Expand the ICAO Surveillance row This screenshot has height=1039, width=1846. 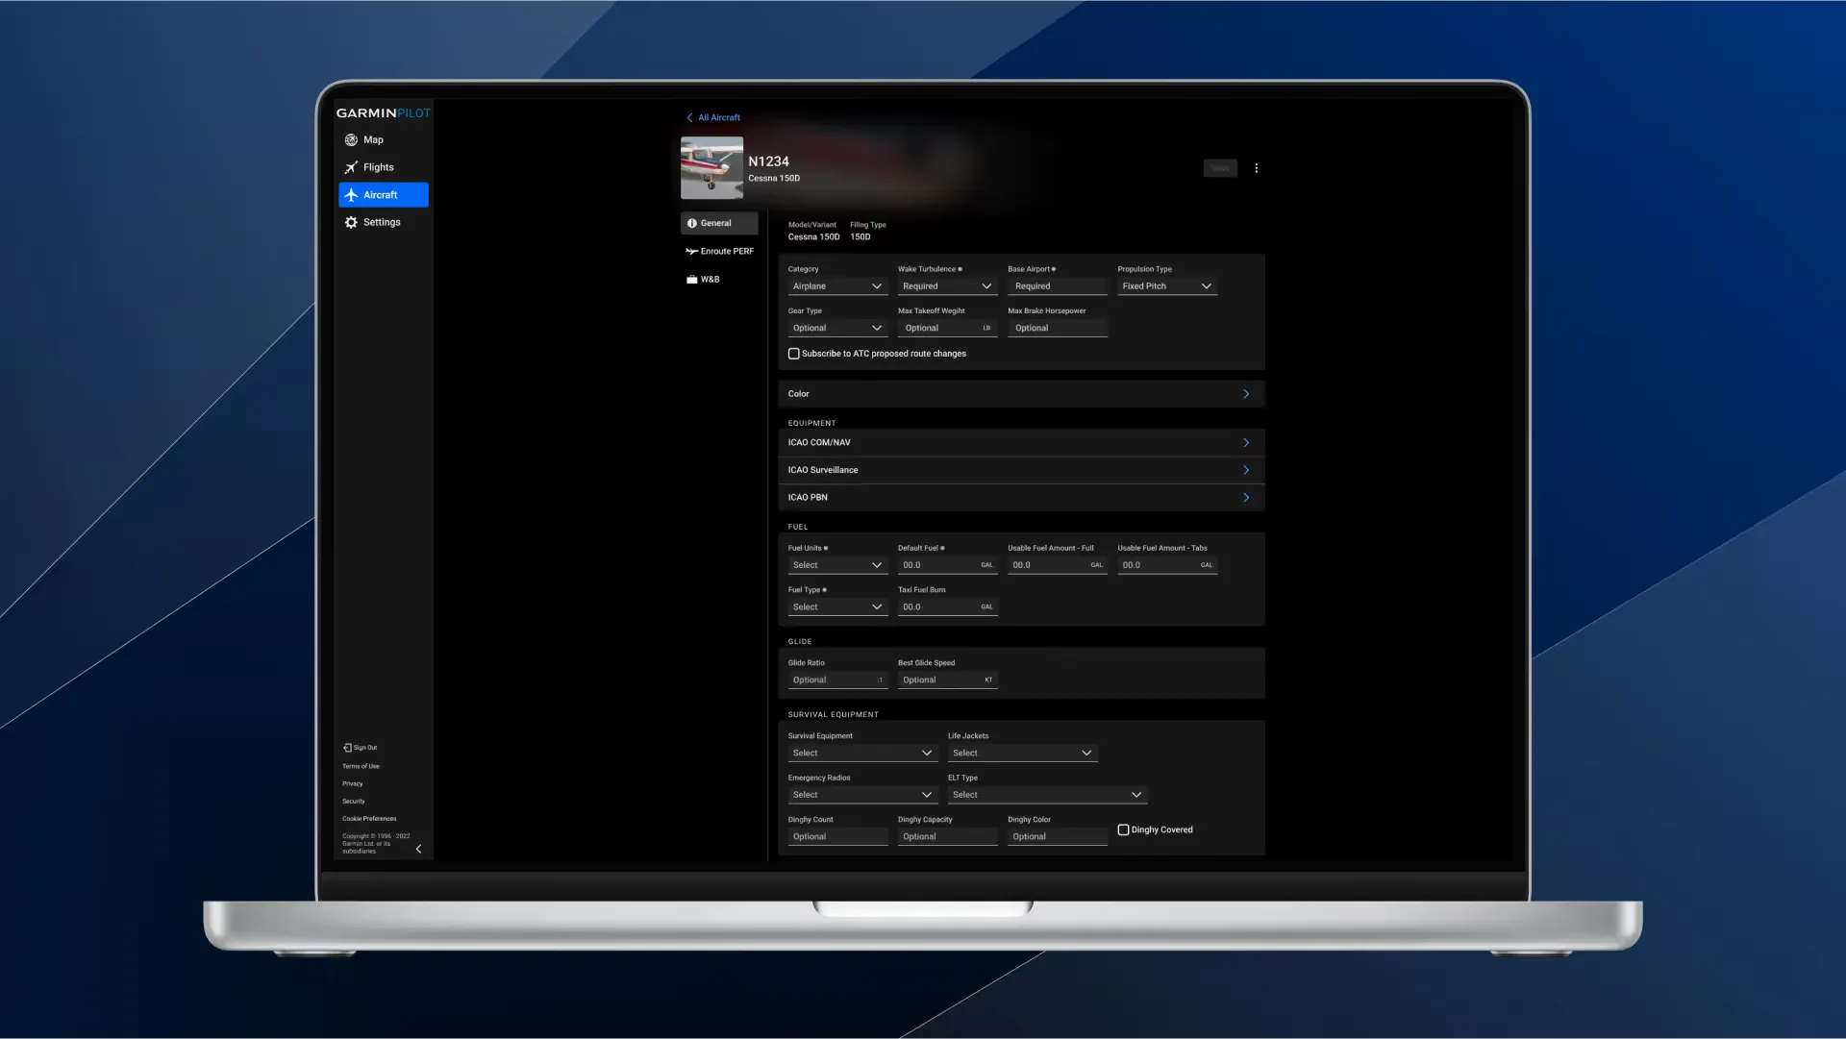pyautogui.click(x=1021, y=470)
